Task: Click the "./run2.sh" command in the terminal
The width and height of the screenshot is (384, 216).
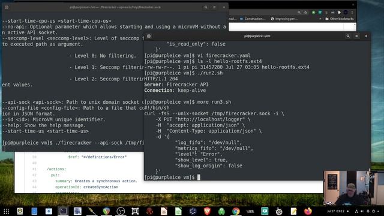Action: (x=210, y=73)
